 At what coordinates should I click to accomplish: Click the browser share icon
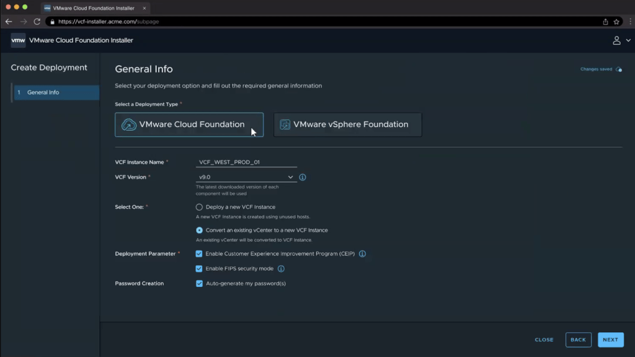(605, 21)
